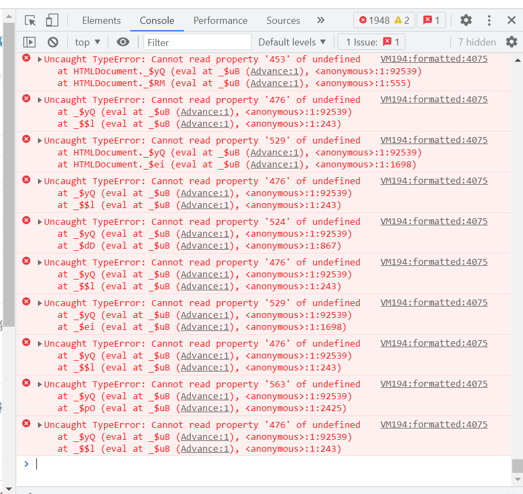This screenshot has height=494, width=523.
Task: Open DevTools settings gear
Action: point(466,21)
